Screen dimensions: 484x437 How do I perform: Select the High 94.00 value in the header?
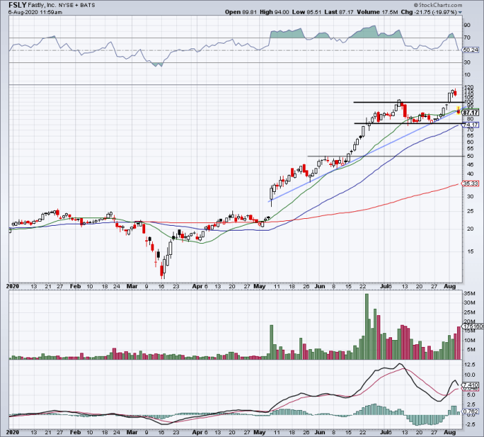274,12
